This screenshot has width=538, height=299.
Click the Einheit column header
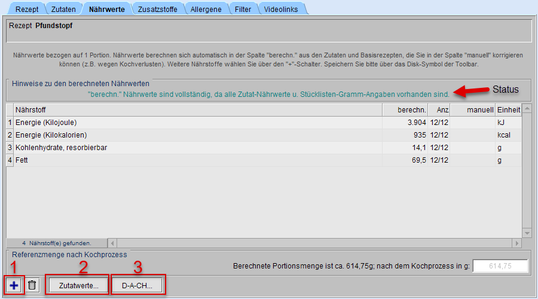coord(508,110)
